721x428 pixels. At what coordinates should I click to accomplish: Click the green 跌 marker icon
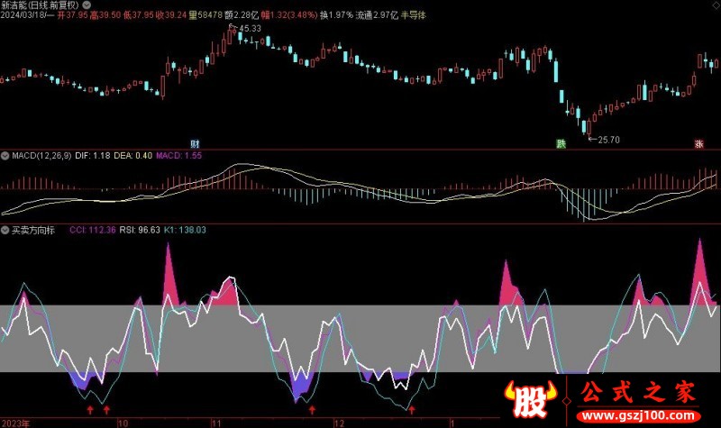click(561, 143)
